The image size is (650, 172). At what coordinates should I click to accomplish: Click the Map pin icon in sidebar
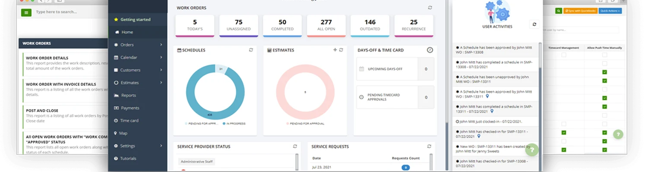pyautogui.click(x=116, y=133)
